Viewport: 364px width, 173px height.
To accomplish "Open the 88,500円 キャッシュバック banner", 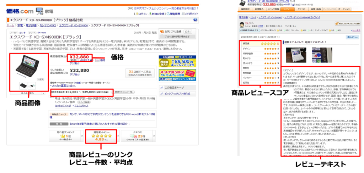I will pyautogui.click(x=177, y=61).
